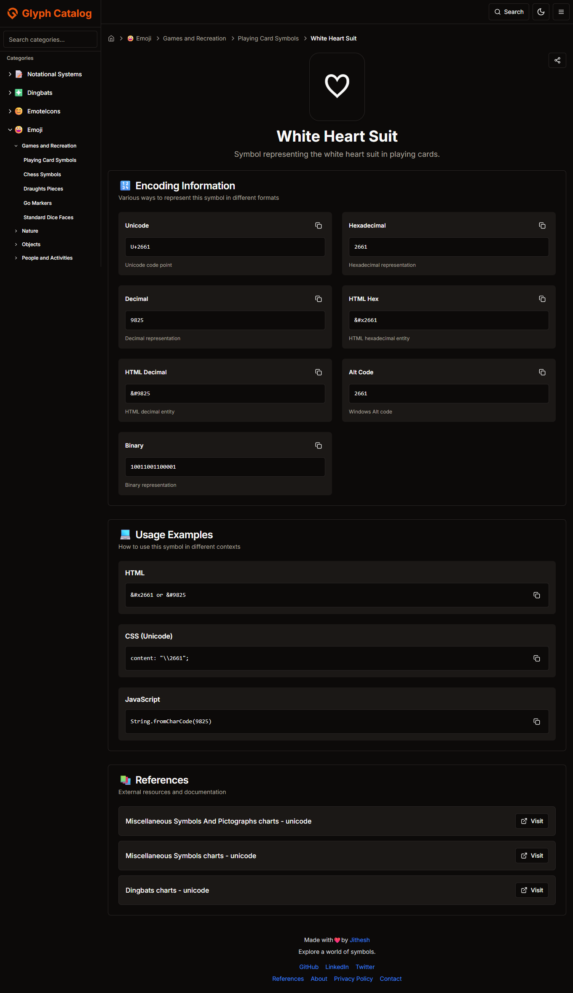Image resolution: width=573 pixels, height=993 pixels.
Task: Copy the HTML Hex entity
Action: coord(542,299)
